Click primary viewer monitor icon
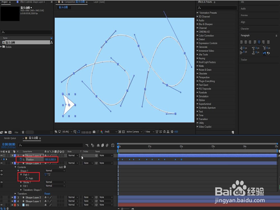This screenshot has height=210, width=280. click(x=59, y=132)
